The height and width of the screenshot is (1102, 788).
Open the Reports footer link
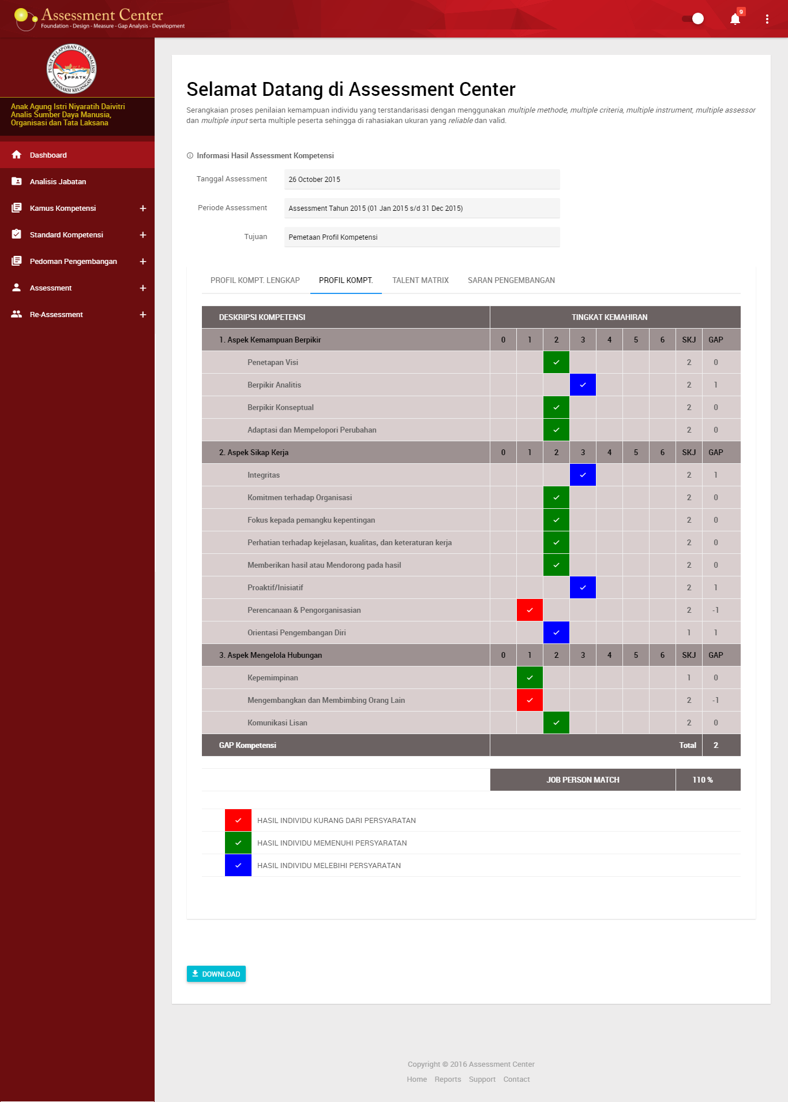448,1079
